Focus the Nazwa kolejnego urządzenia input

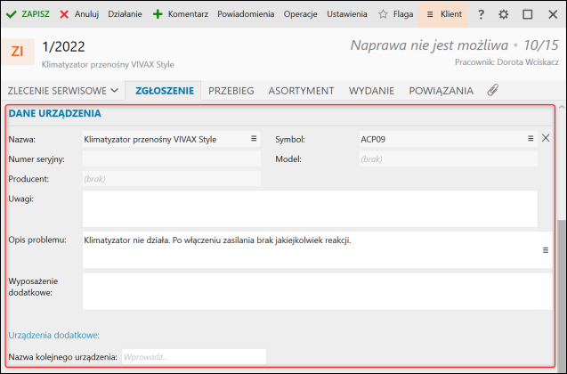[x=194, y=357]
